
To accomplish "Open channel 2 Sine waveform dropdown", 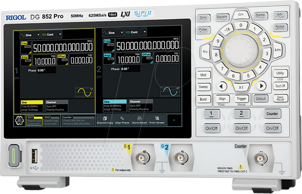I will (x=113, y=33).
